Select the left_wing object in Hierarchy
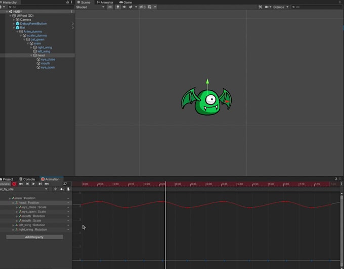 [x=44, y=51]
